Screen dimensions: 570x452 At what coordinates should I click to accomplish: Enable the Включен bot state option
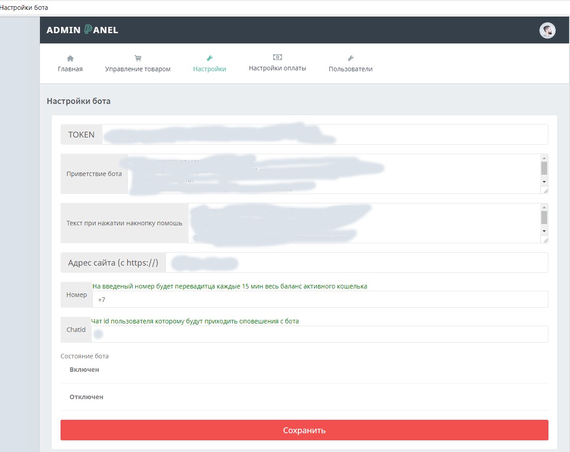click(x=85, y=369)
